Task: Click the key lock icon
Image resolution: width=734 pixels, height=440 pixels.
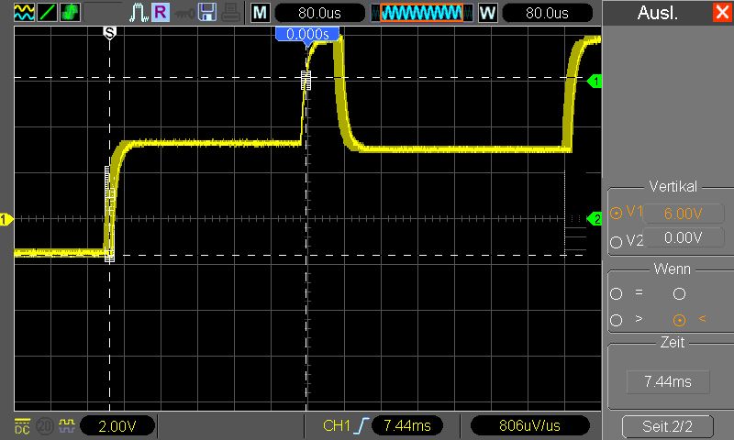Action: click(184, 14)
